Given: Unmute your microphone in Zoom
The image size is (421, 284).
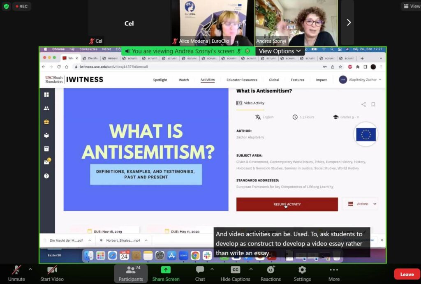Looking at the screenshot, I should coord(16,273).
